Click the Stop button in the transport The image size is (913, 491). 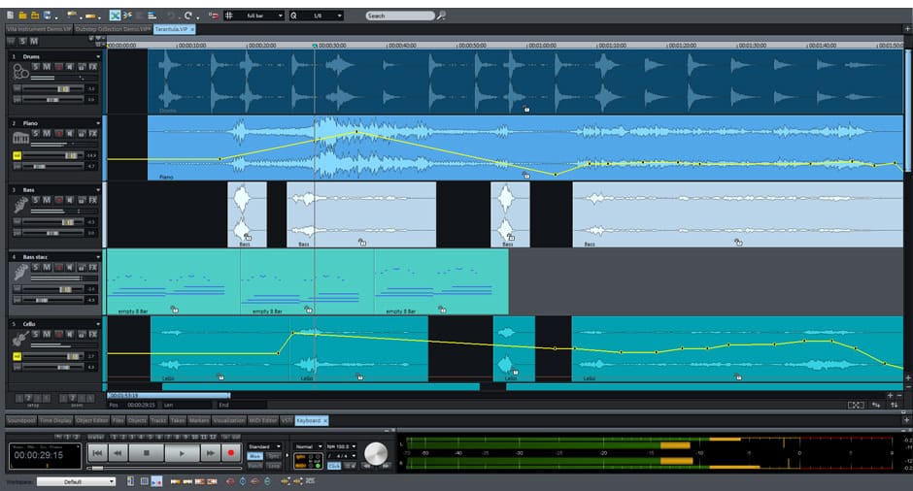[146, 452]
